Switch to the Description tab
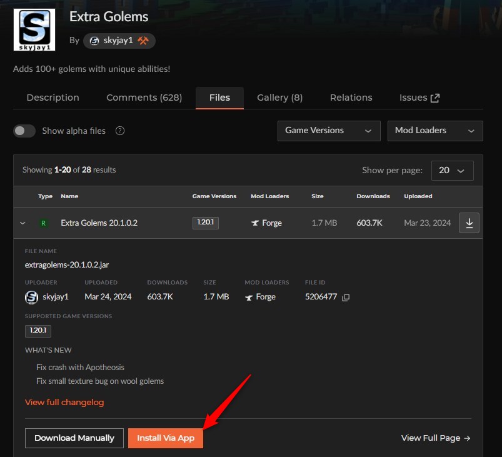 click(53, 98)
